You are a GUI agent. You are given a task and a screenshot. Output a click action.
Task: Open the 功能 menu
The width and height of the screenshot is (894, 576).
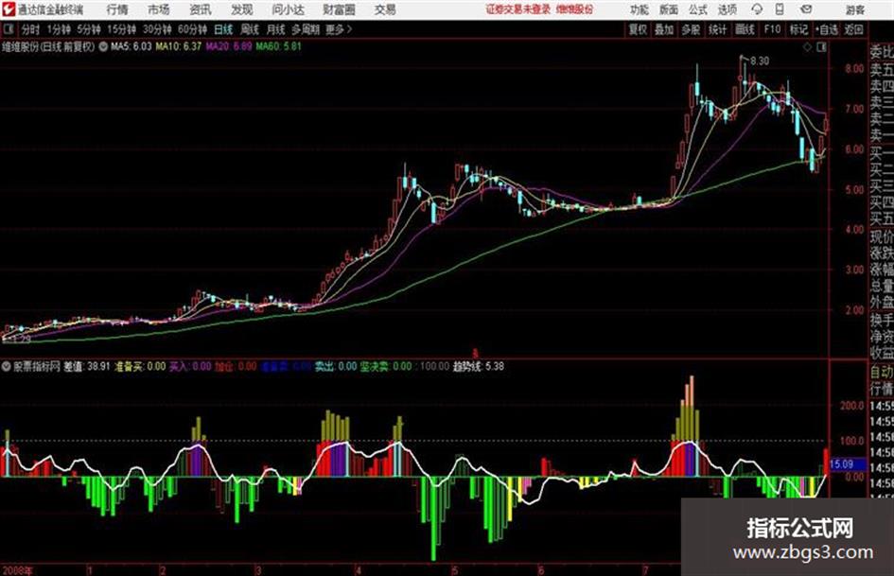point(640,9)
